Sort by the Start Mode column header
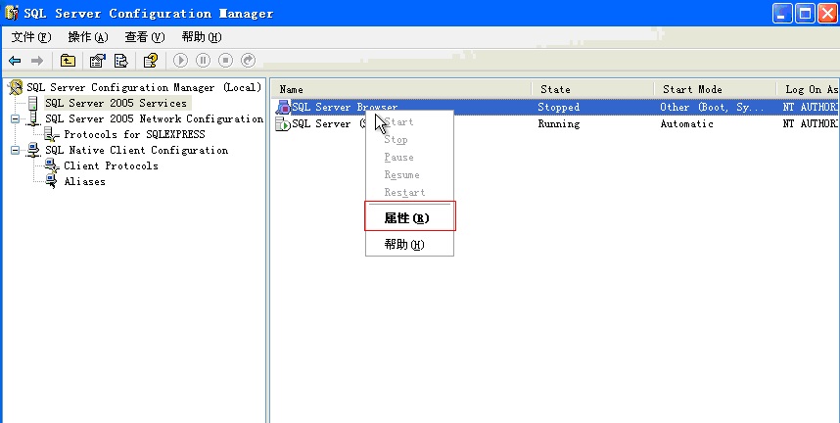 (x=716, y=89)
